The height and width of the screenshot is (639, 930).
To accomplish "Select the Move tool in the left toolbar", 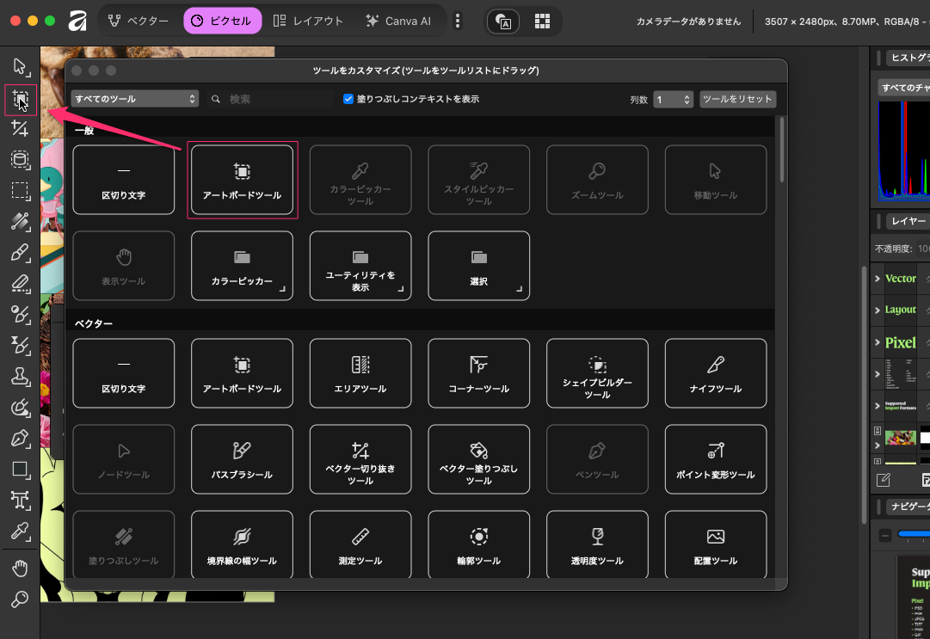I will (21, 67).
